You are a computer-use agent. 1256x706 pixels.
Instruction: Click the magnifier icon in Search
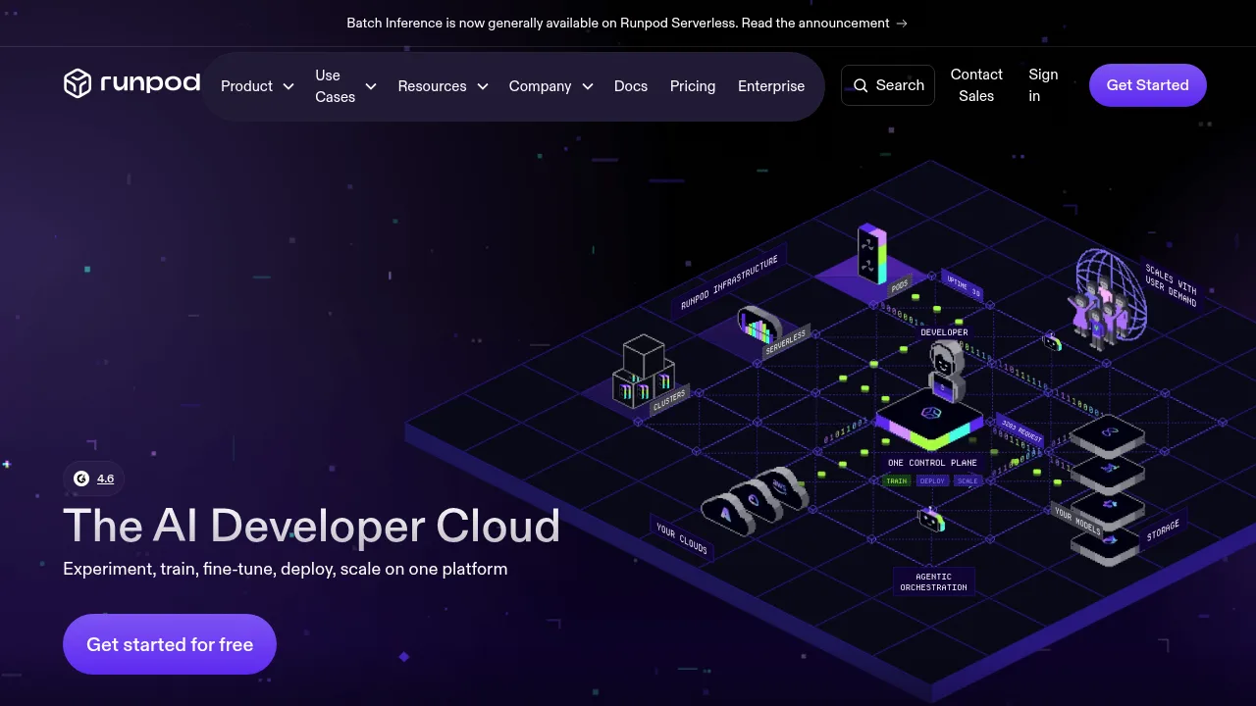(x=861, y=86)
